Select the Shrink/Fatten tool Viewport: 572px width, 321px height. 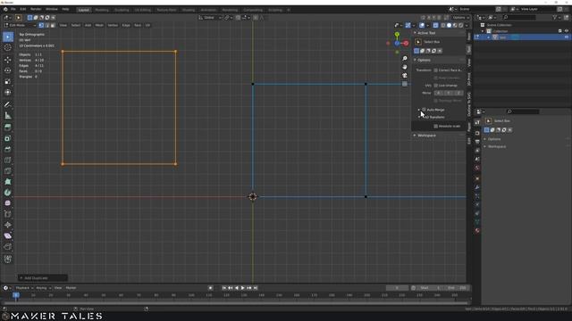click(8, 225)
